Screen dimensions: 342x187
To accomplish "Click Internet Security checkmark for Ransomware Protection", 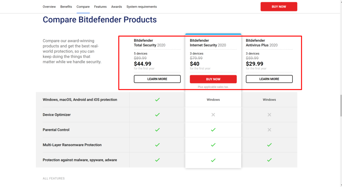I will (213, 145).
